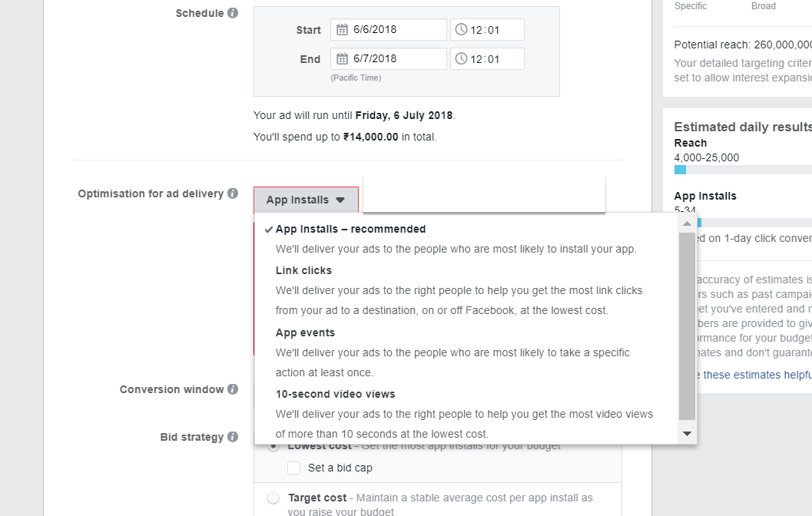This screenshot has width=812, height=516.
Task: Collapse the App Installs dropdown button
Action: [306, 200]
